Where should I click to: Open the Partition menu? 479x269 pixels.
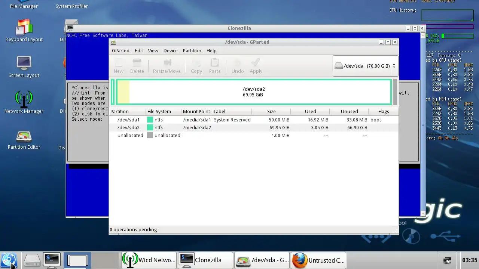point(192,50)
